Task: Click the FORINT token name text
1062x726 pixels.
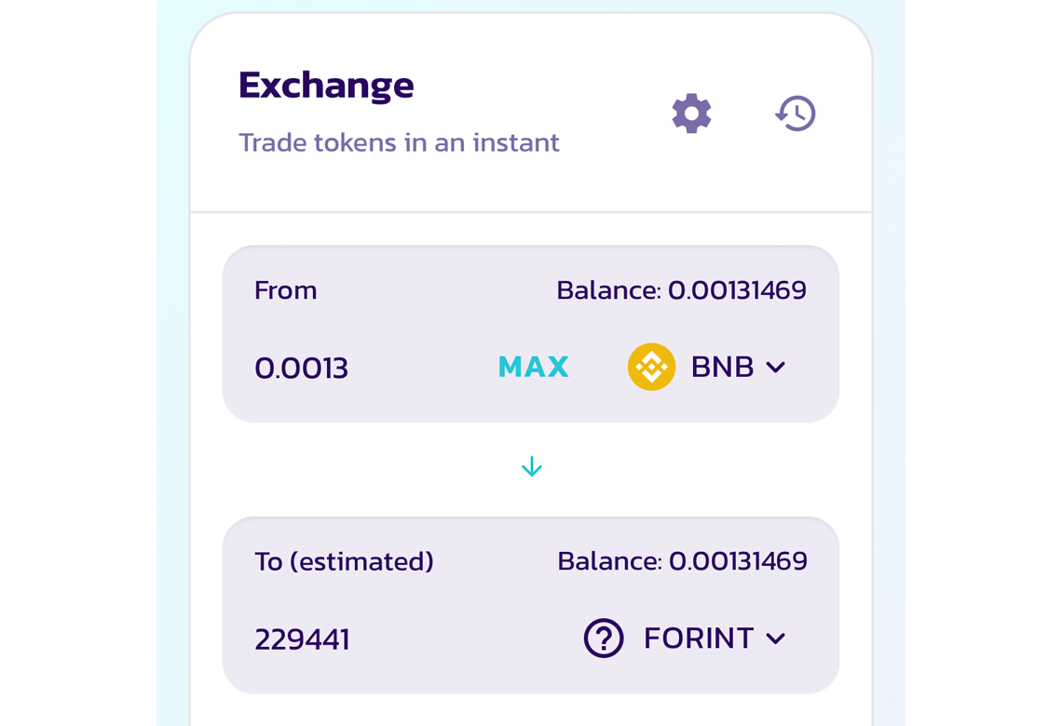Action: point(699,638)
